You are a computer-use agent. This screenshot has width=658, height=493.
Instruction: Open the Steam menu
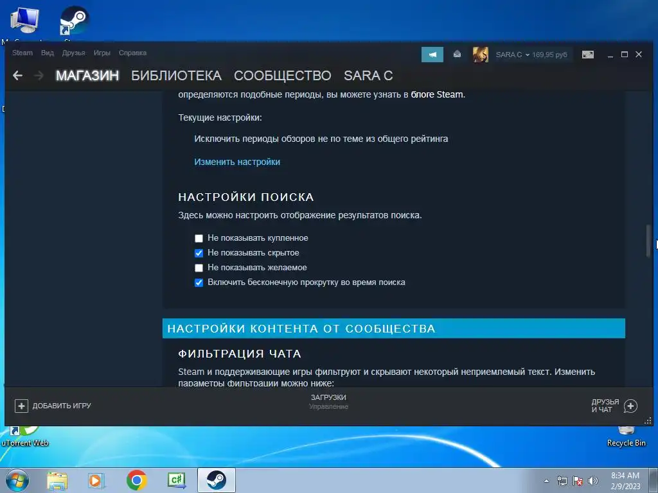[x=22, y=53]
